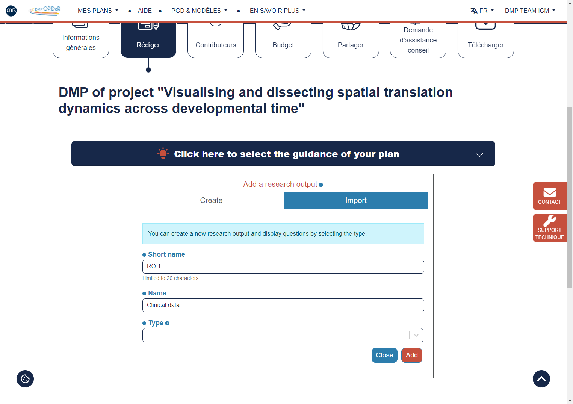Open Demande d'assistance conseil step

[418, 40]
